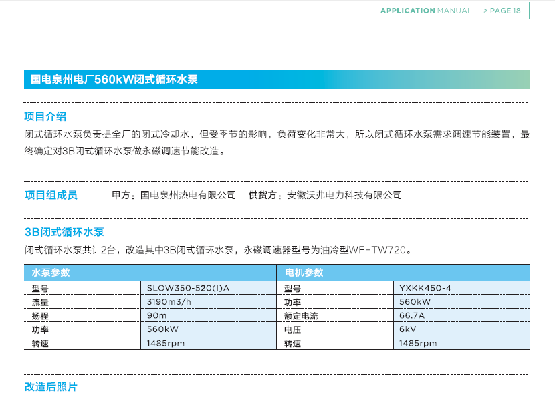Click the 额定电流 row label

301,316
